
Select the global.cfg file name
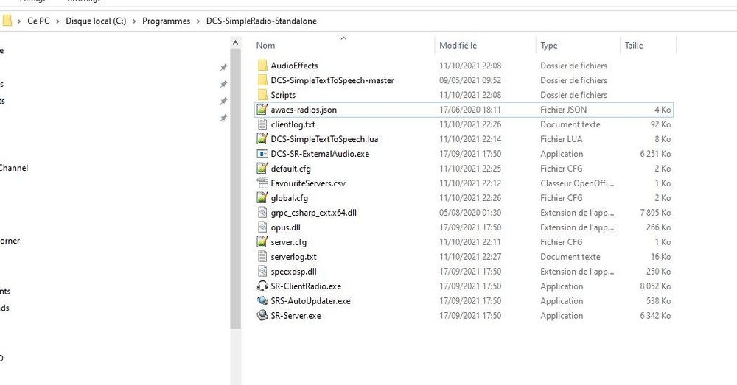pyautogui.click(x=289, y=198)
